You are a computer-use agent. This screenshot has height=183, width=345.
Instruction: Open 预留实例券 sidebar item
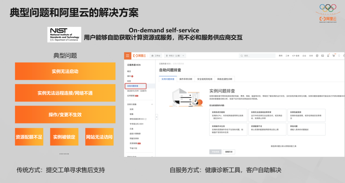[134, 138]
